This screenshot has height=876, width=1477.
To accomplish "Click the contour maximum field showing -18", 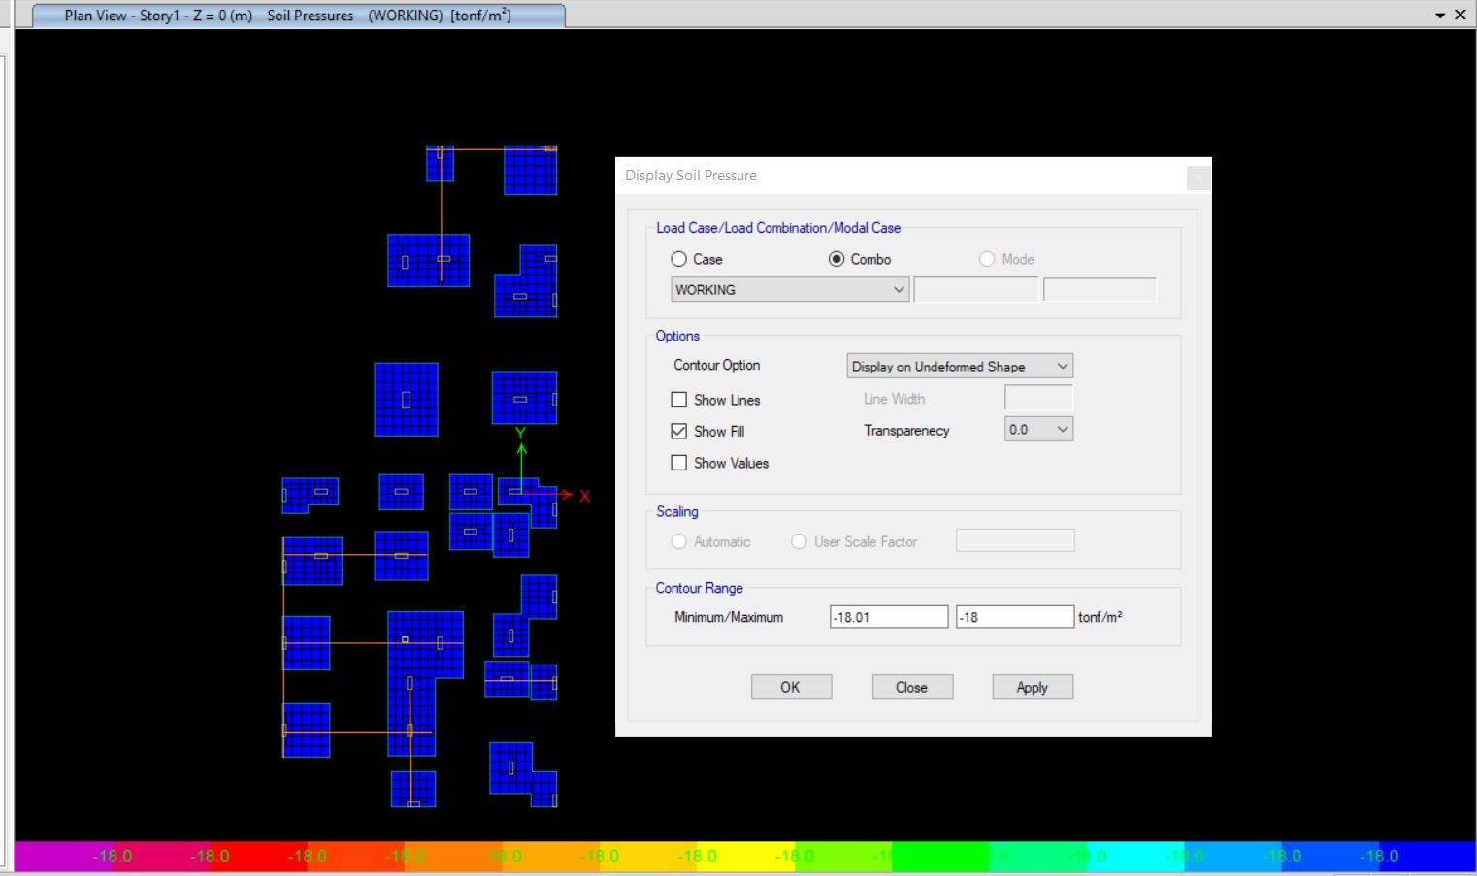I will (1015, 617).
